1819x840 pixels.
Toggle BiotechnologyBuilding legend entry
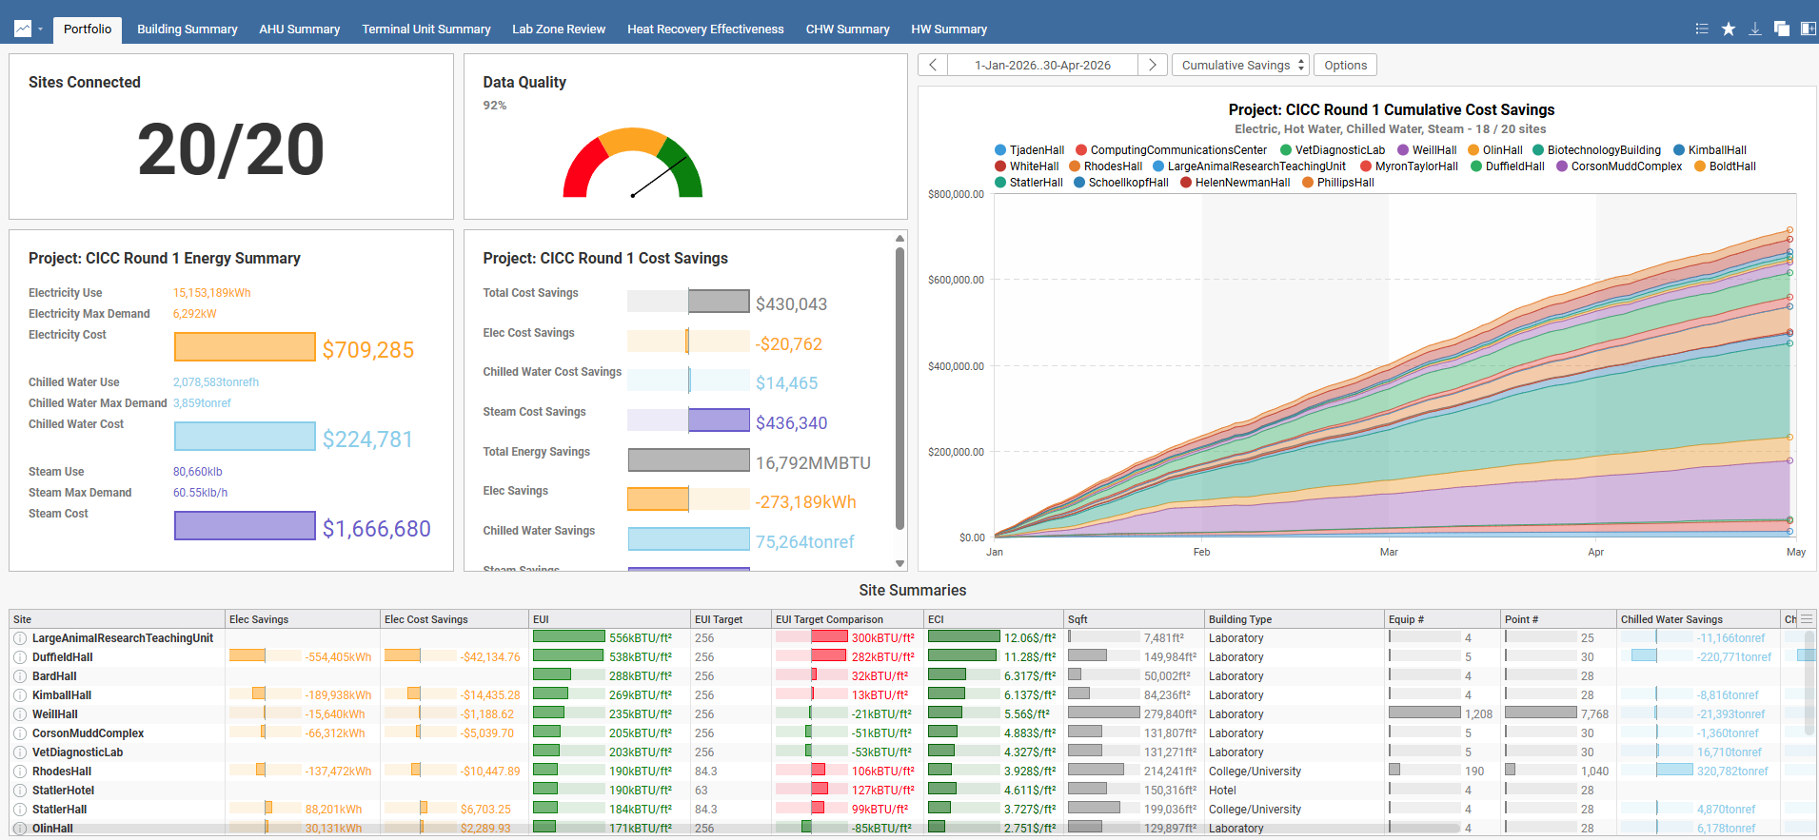click(1596, 150)
